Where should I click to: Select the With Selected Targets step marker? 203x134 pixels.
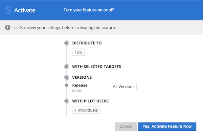[x=67, y=67]
